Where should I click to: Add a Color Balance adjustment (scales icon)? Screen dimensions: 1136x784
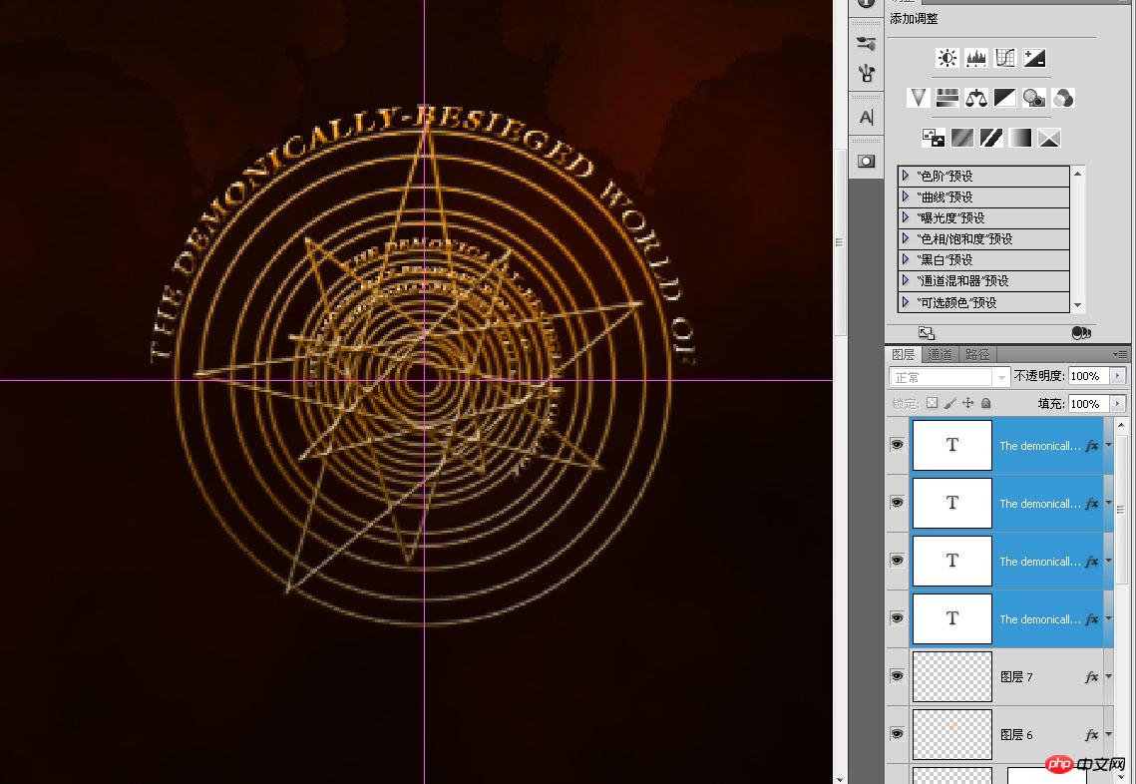pyautogui.click(x=975, y=98)
